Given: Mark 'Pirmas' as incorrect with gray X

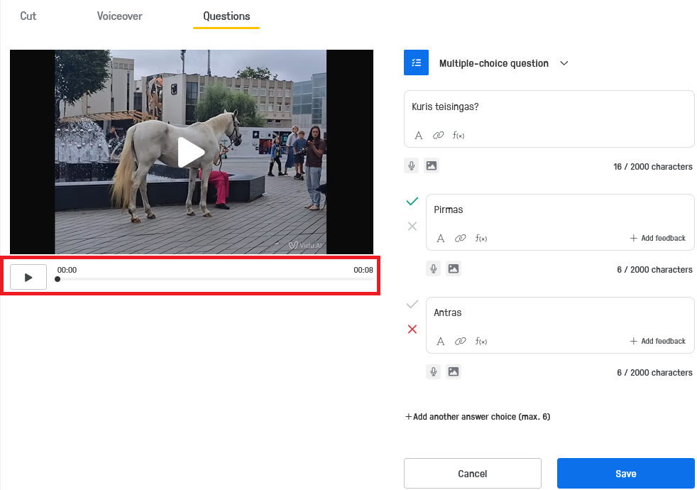Looking at the screenshot, I should [x=412, y=227].
